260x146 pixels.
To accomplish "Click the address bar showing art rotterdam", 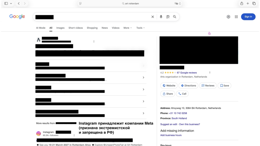I will pyautogui.click(x=130, y=3).
